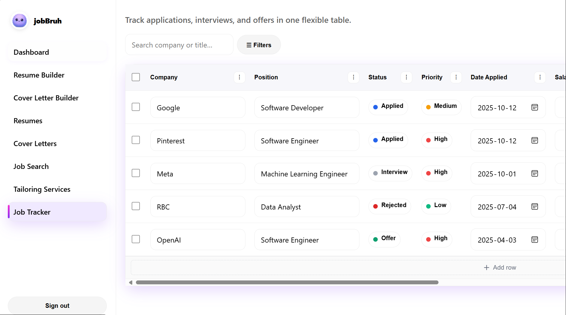Open the Status column options menu
Image resolution: width=566 pixels, height=315 pixels.
coord(406,77)
